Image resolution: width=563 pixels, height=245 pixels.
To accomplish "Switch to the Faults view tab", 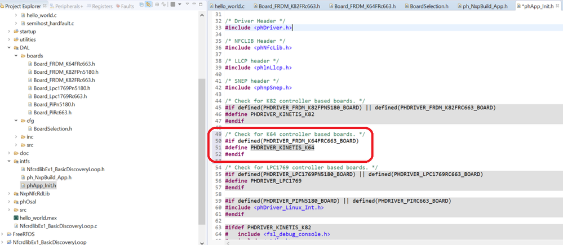I will (125, 6).
